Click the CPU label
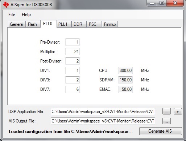 coord(104,70)
